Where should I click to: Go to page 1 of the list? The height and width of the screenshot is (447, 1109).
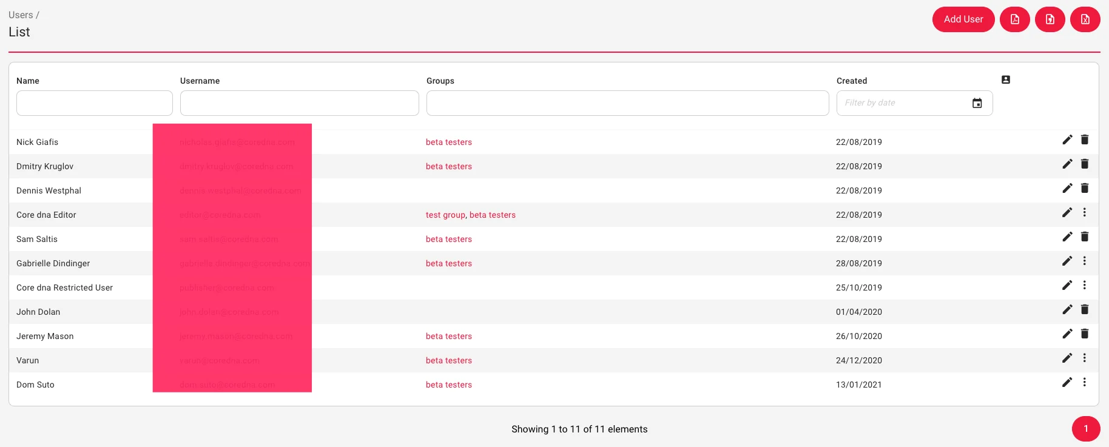point(1086,429)
